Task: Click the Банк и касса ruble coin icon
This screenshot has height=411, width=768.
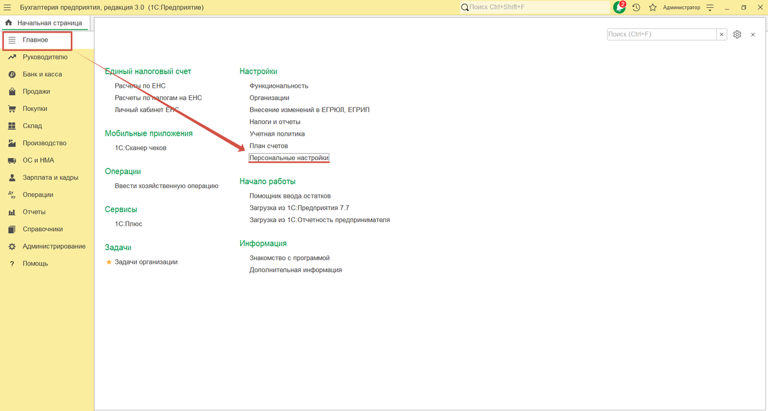Action: (12, 74)
